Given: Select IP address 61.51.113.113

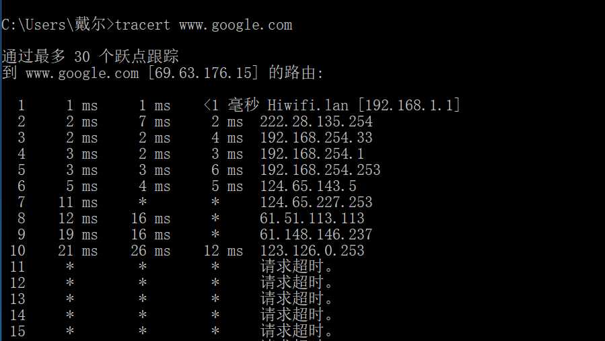Looking at the screenshot, I should 312,219.
